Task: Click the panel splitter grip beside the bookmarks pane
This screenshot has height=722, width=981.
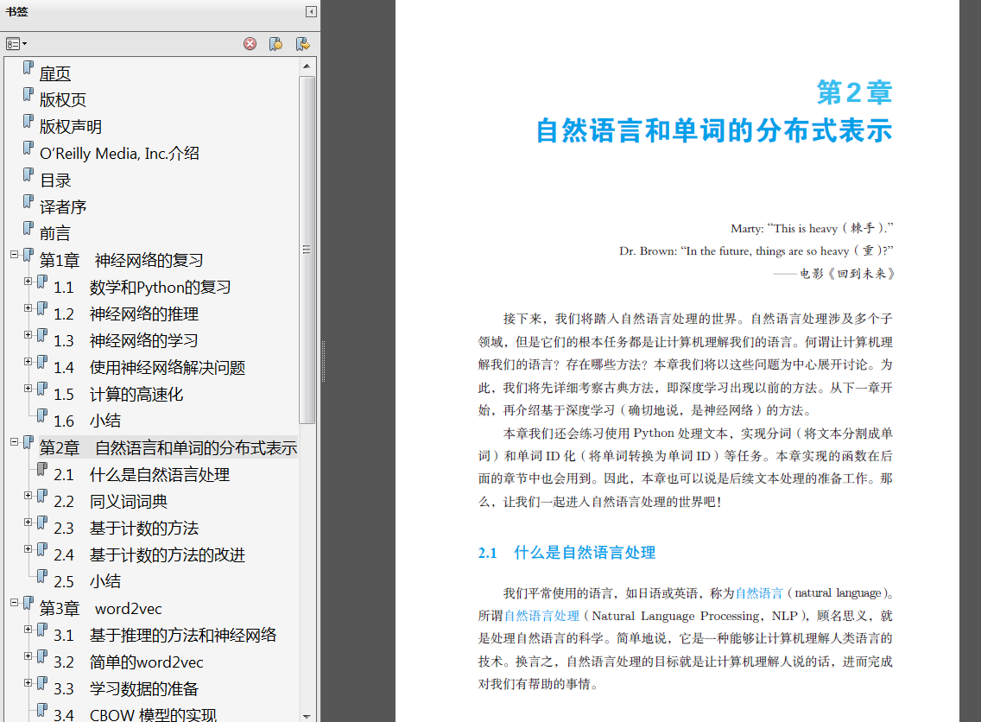Action: tap(323, 362)
